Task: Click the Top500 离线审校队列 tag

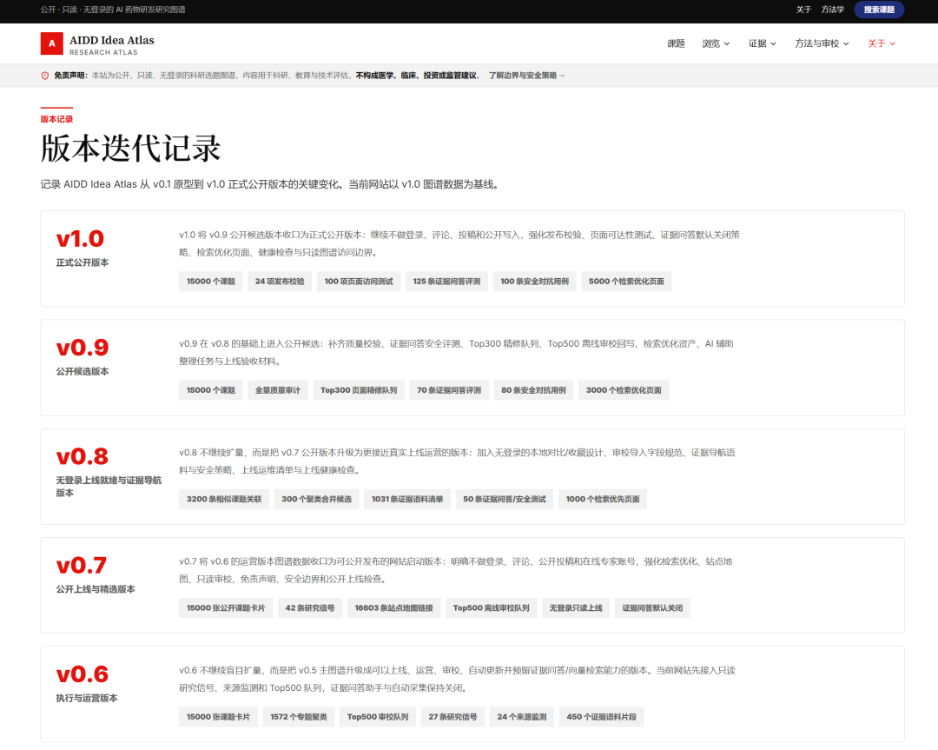Action: point(491,608)
